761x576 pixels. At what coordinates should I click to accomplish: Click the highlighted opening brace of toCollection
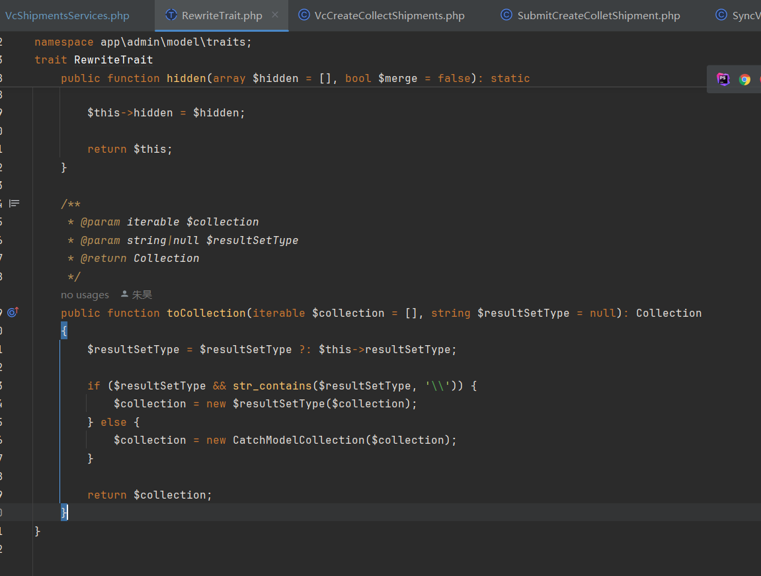tap(64, 331)
